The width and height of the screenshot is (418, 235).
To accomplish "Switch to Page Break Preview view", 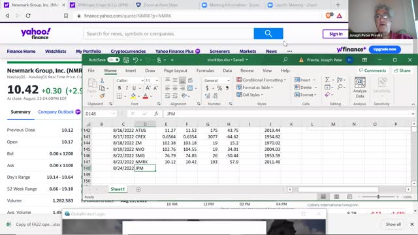I will click(x=349, y=197).
